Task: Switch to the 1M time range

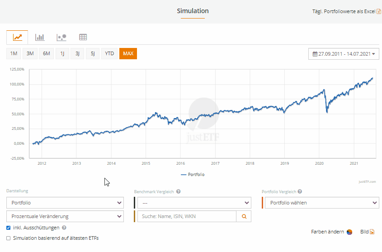Action: tap(14, 54)
